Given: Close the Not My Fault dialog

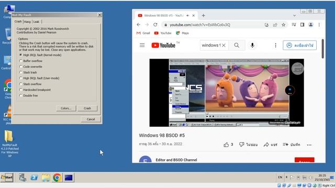Looking at the screenshot, I should coord(99,15).
